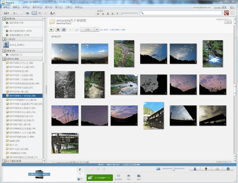238x183 pixels.
Task: Create a photo collage from the folder
Action: (58, 30)
